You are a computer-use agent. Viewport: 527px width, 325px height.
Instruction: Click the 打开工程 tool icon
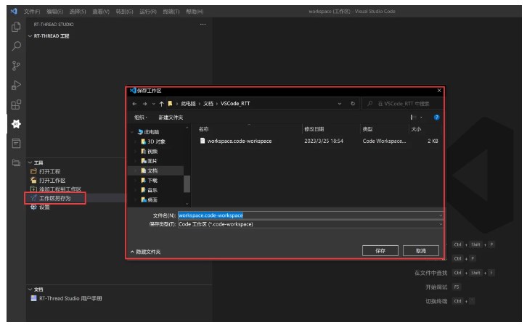click(x=33, y=171)
